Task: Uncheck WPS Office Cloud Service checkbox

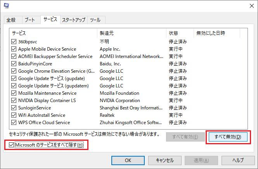Action: point(14,123)
